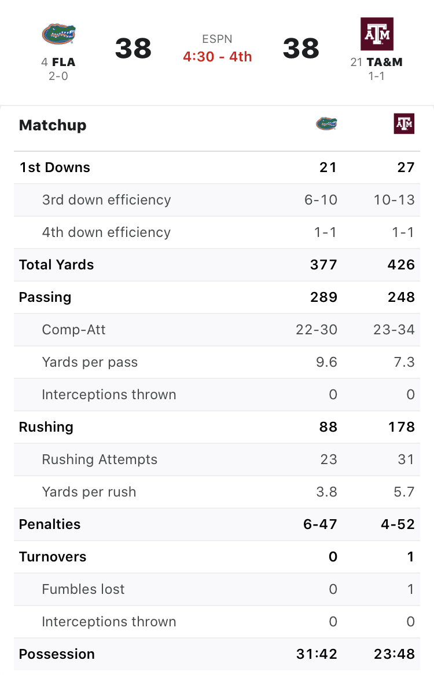This screenshot has width=434, height=675.
Task: Toggle the 4th down efficiency row
Action: pos(217,232)
